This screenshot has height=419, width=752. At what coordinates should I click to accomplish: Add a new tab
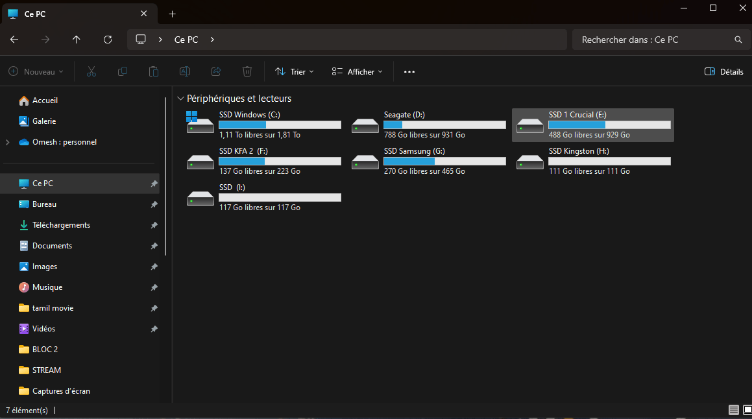[172, 14]
